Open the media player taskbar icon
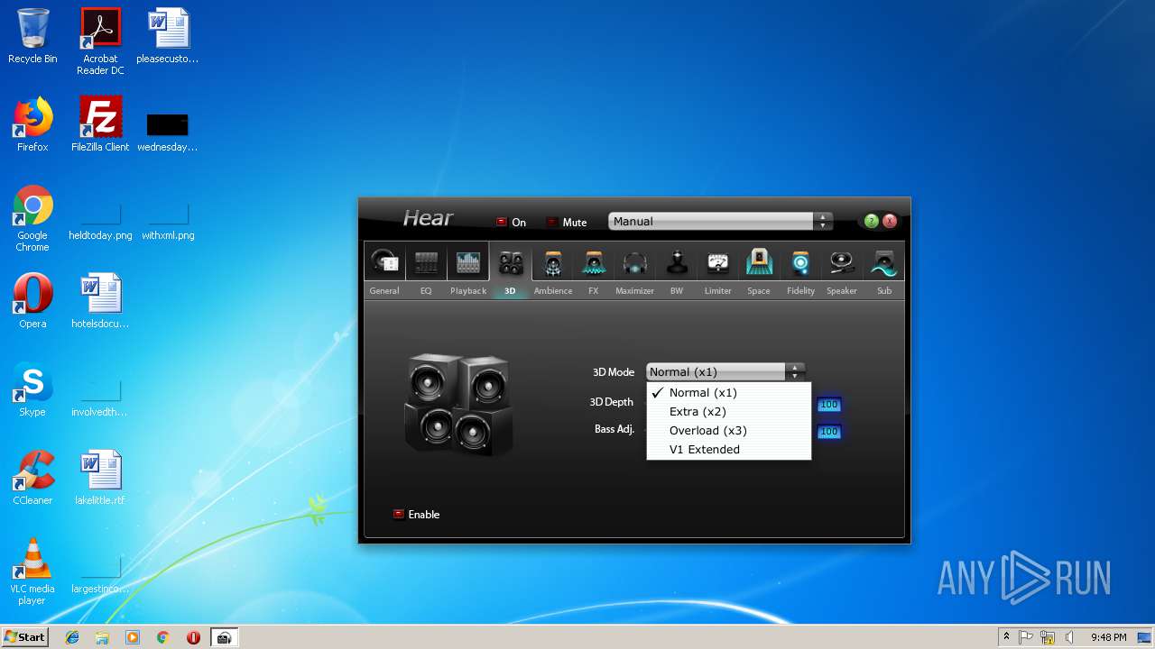 pyautogui.click(x=133, y=637)
